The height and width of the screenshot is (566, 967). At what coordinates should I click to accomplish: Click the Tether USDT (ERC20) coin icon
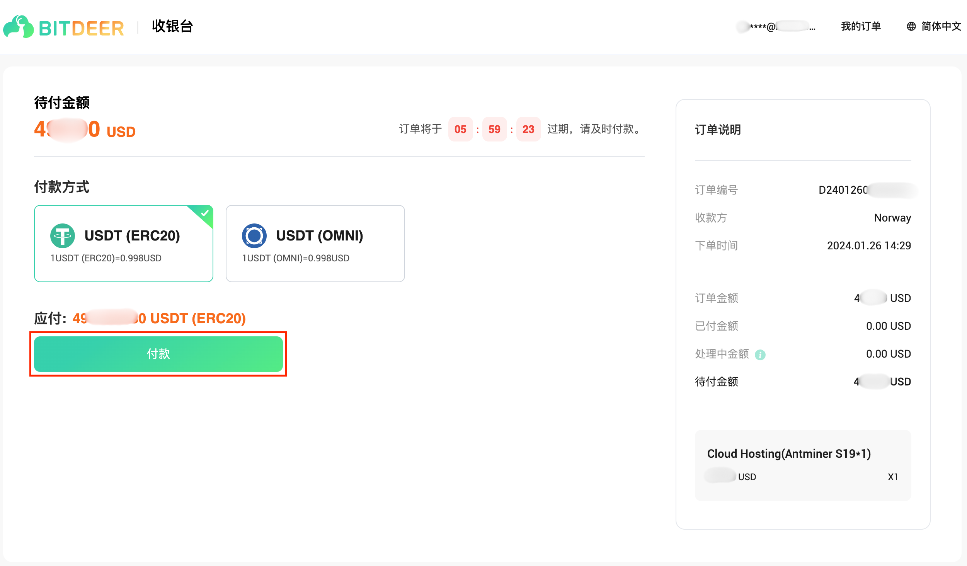point(63,235)
